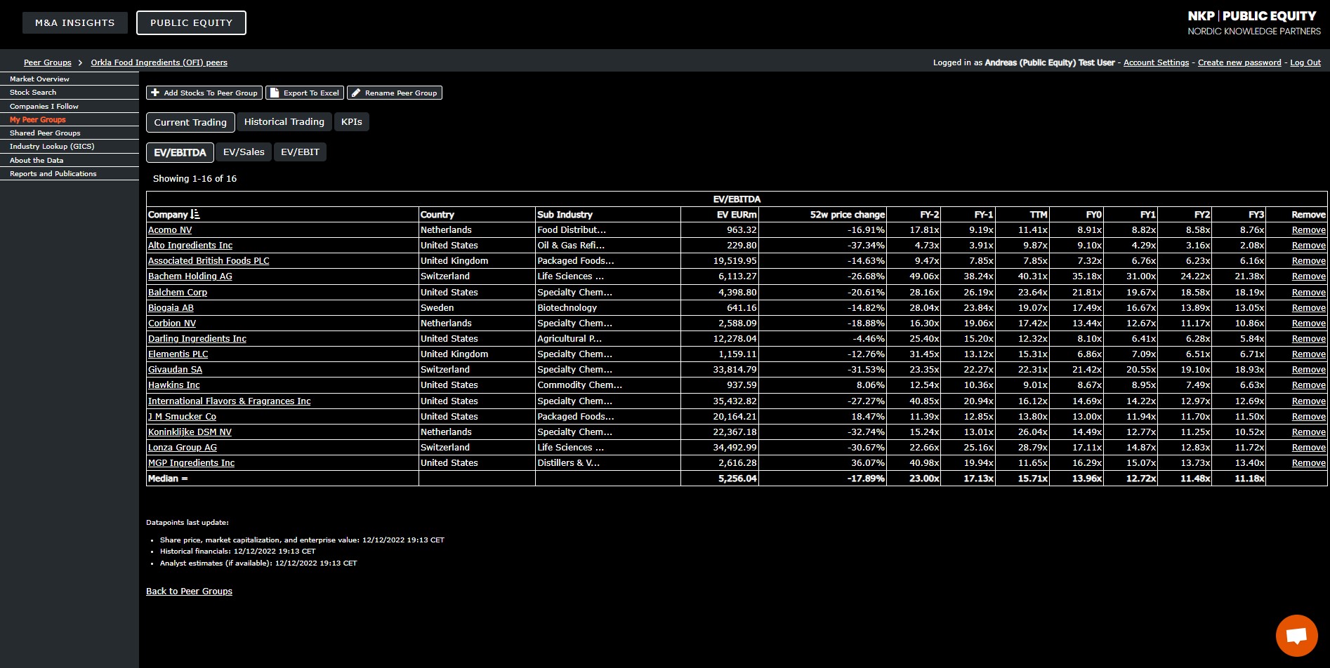Screen dimensions: 1330x668
Task: Open Associated British Foods PLC link
Action: coord(209,261)
